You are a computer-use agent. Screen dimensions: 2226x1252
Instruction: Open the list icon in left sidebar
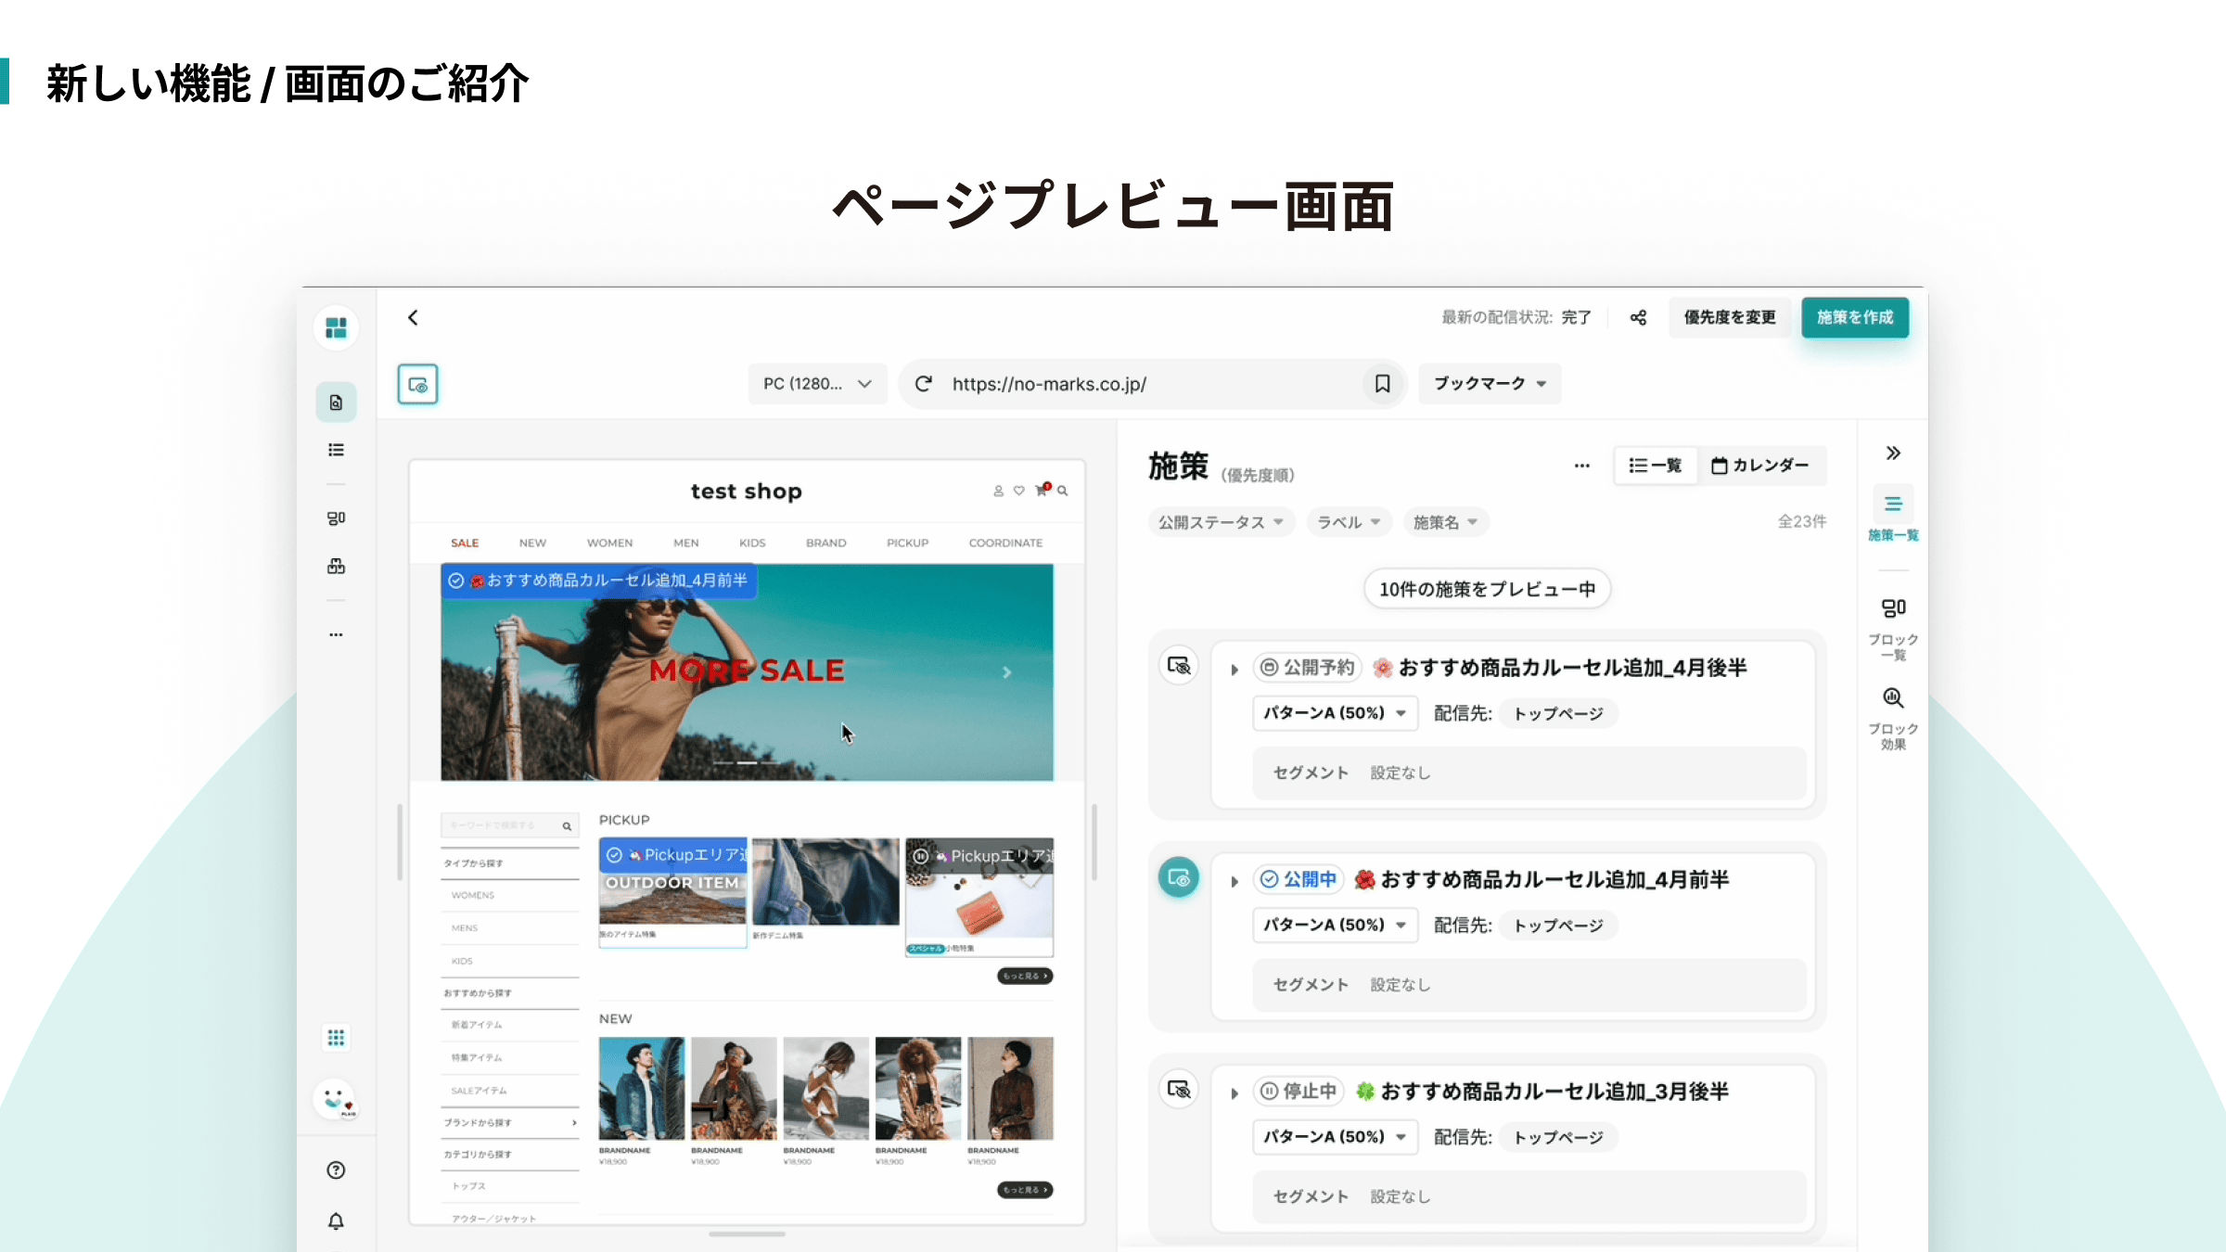coord(336,450)
